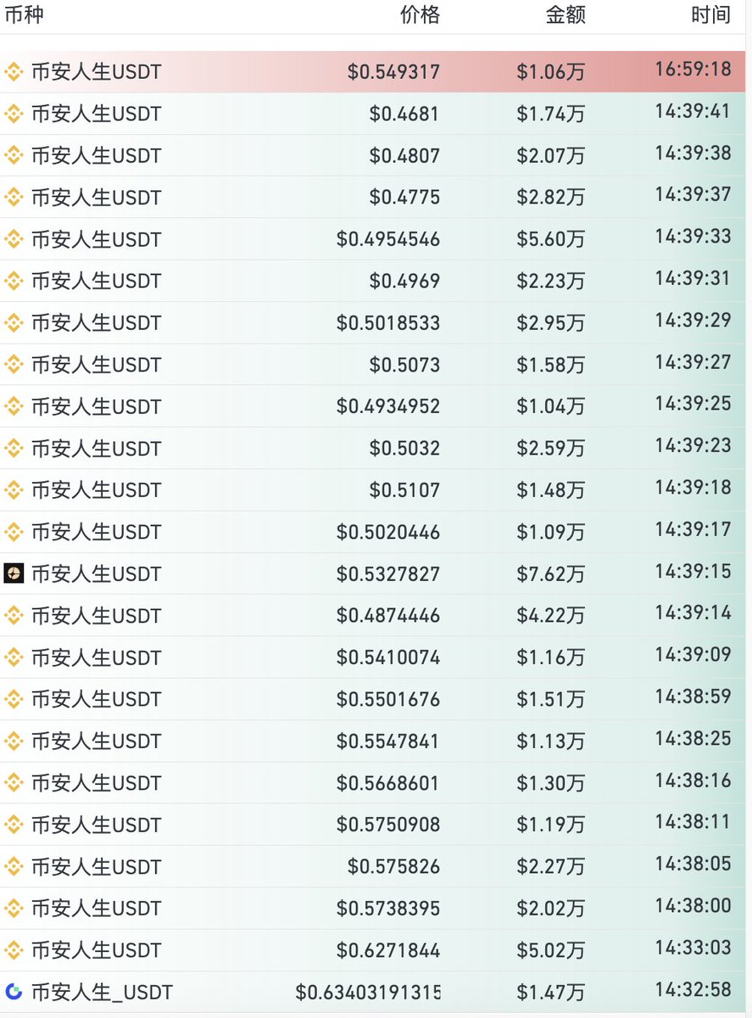The height and width of the screenshot is (1018, 752).
Task: Click the Binance icon beside the $0.5107 price
Action: coord(14,489)
